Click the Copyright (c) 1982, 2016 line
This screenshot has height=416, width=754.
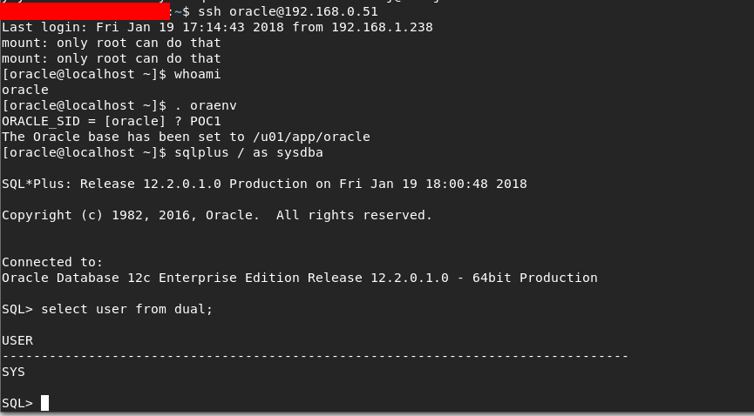[217, 215]
